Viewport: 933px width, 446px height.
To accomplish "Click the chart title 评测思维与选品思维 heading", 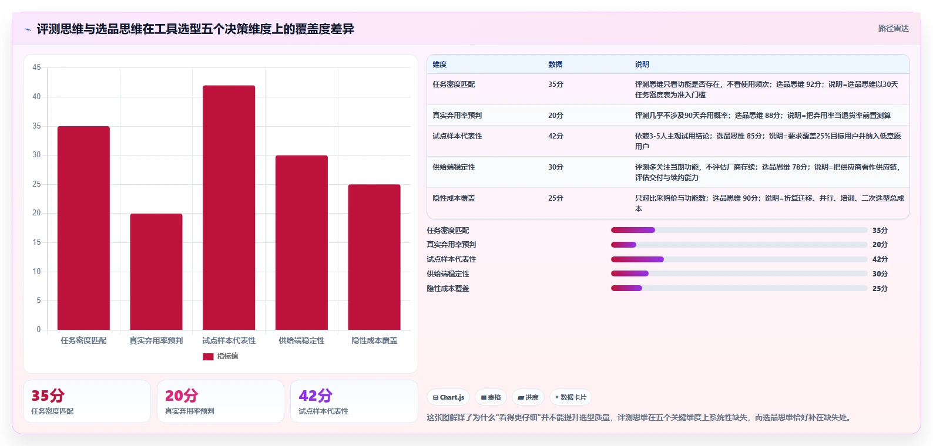I will pos(195,29).
